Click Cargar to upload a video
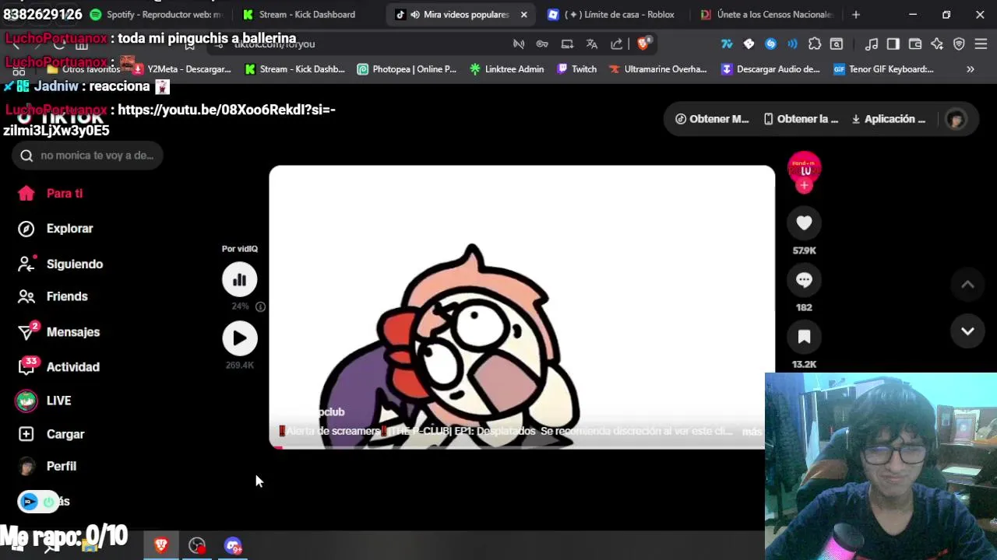This screenshot has height=560, width=997. (x=51, y=434)
